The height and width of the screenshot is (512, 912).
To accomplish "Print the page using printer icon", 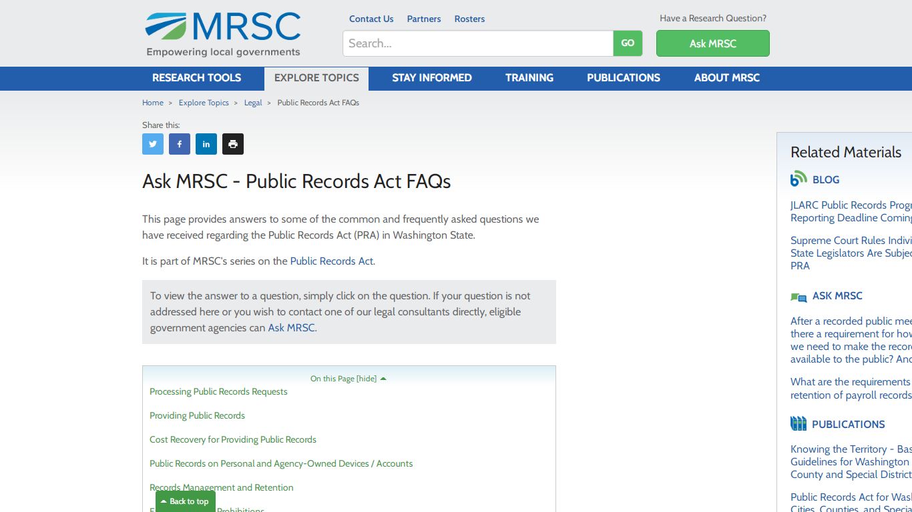I will pos(233,144).
